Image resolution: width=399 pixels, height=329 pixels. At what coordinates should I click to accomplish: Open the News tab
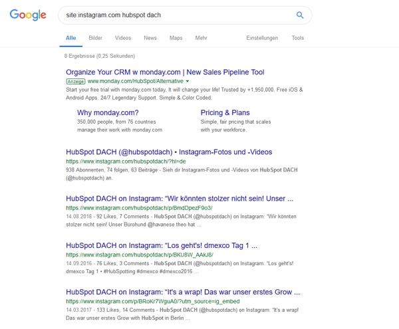point(150,38)
